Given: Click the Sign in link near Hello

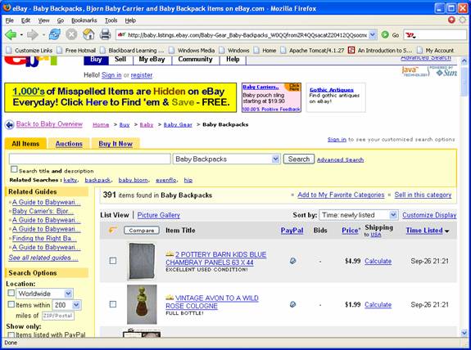Looking at the screenshot, I should pyautogui.click(x=111, y=75).
